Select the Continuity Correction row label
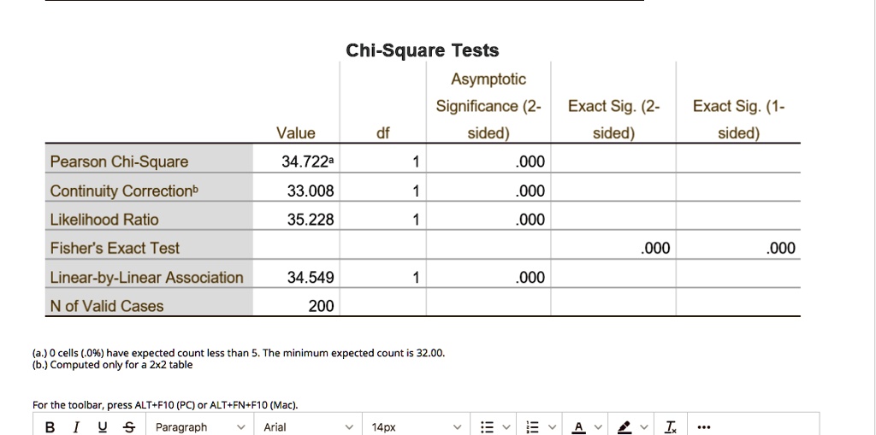 click(x=124, y=191)
